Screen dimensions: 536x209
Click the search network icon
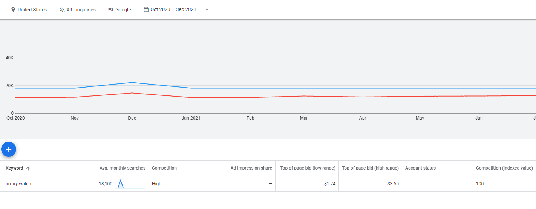click(111, 10)
